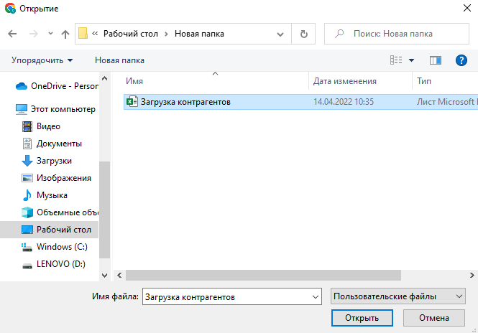Refresh the current folder view
This screenshot has width=478, height=333.
pos(304,34)
